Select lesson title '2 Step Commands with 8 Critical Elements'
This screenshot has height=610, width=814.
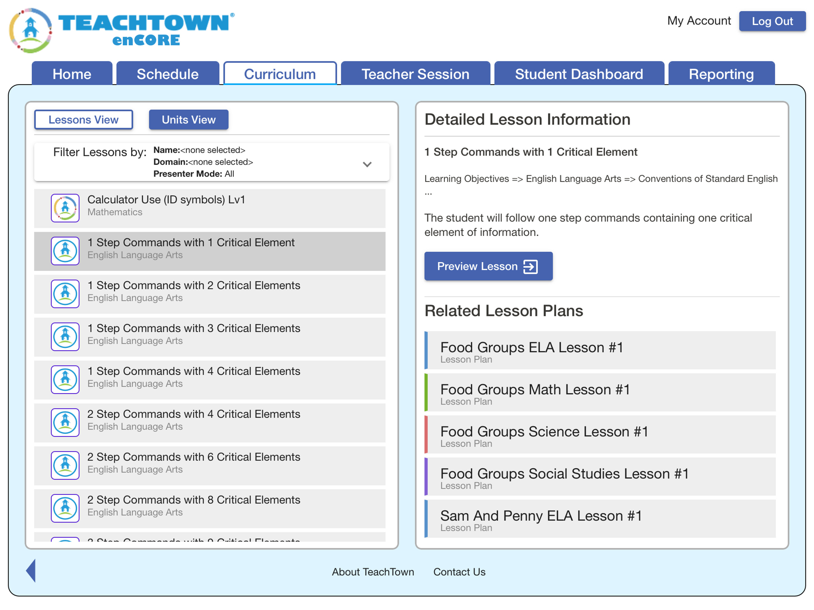[x=194, y=499]
